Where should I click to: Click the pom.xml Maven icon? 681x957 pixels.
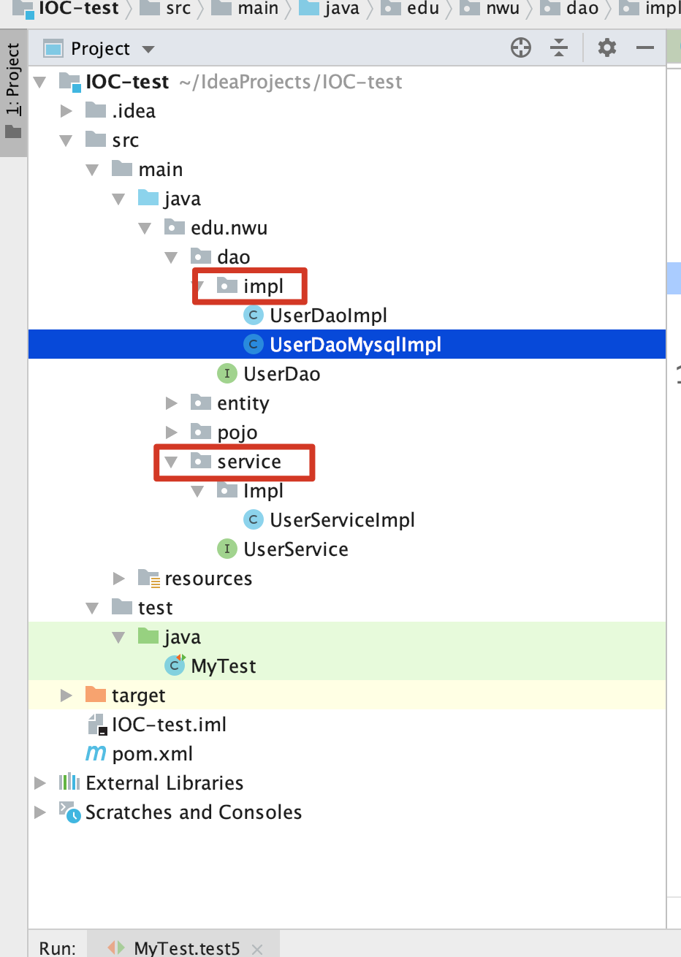[x=96, y=753]
